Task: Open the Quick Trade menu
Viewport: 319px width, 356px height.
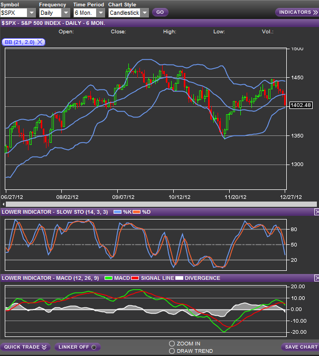Action: (x=25, y=347)
